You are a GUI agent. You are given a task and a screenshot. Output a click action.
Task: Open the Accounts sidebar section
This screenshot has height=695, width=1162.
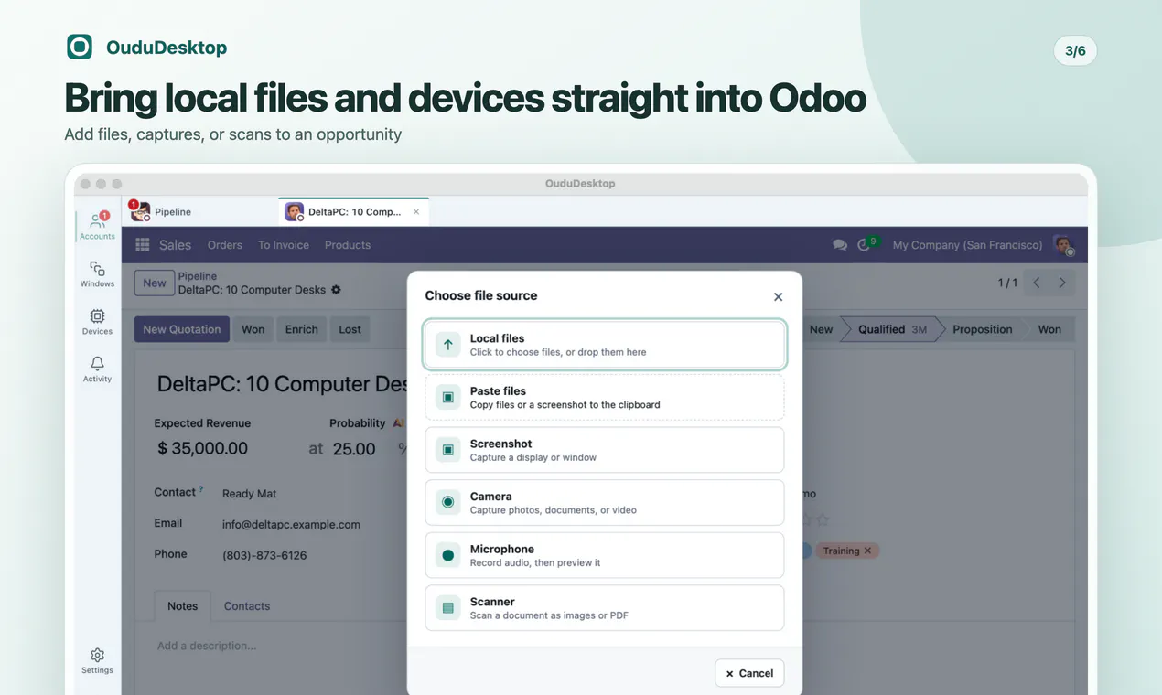[x=97, y=225]
